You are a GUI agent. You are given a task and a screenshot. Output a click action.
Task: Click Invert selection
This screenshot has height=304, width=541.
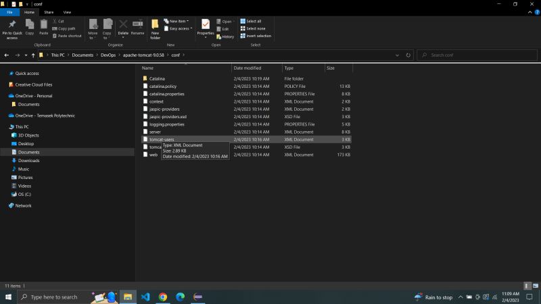click(x=256, y=36)
